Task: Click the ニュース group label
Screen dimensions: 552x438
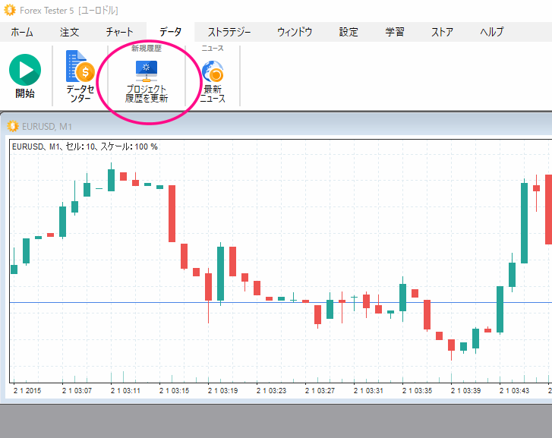Action: [213, 49]
